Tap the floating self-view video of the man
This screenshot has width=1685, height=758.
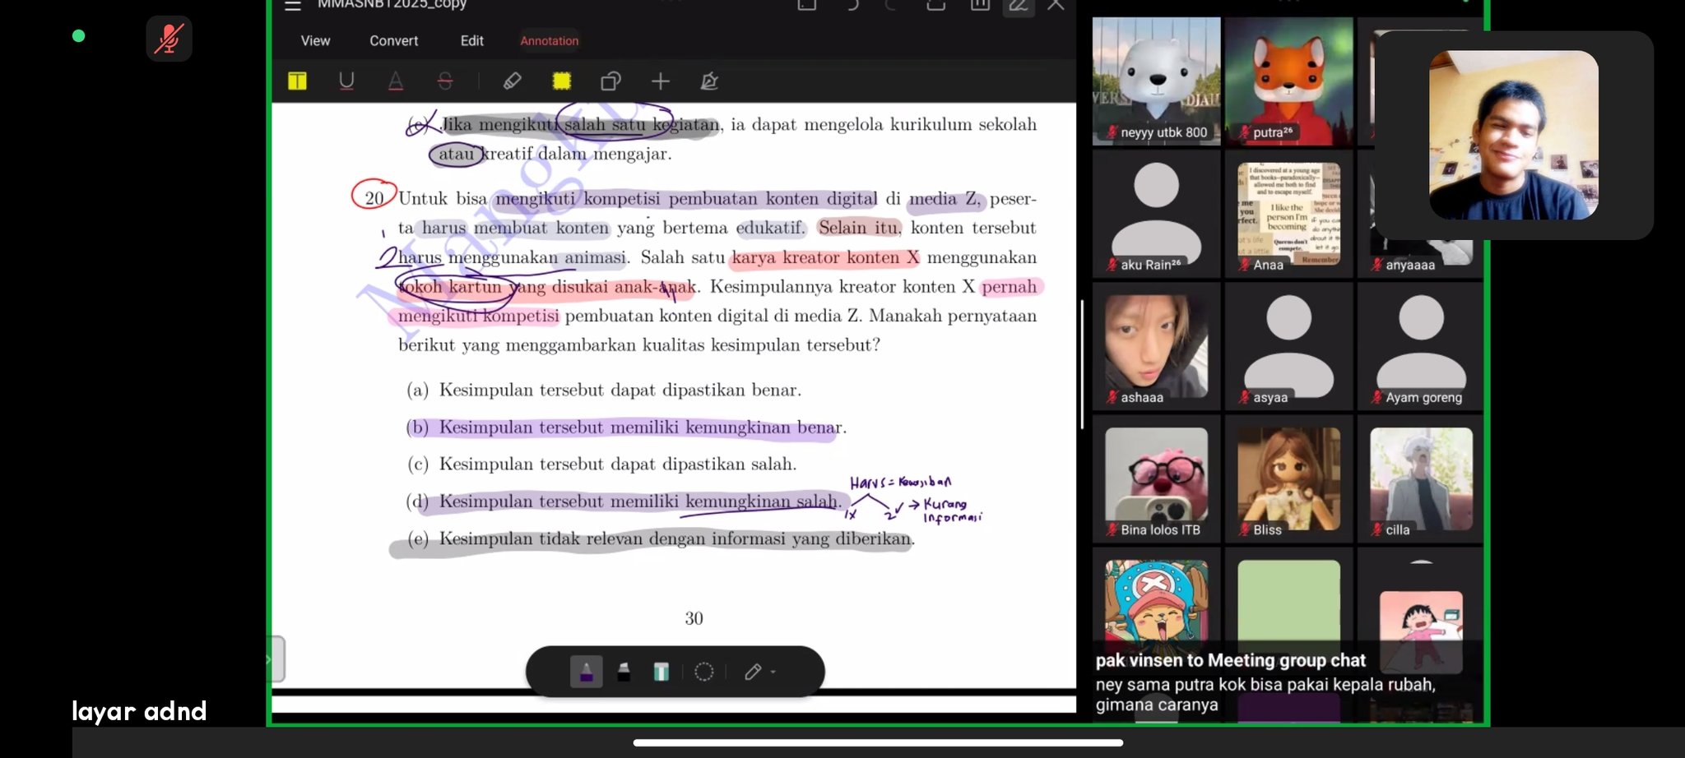coord(1514,135)
